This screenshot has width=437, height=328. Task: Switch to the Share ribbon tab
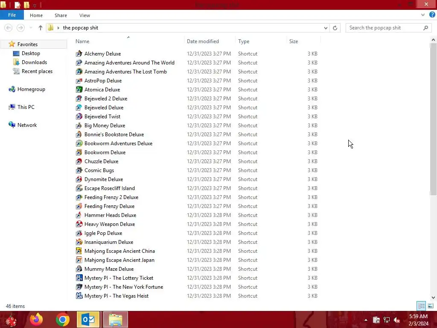61,15
